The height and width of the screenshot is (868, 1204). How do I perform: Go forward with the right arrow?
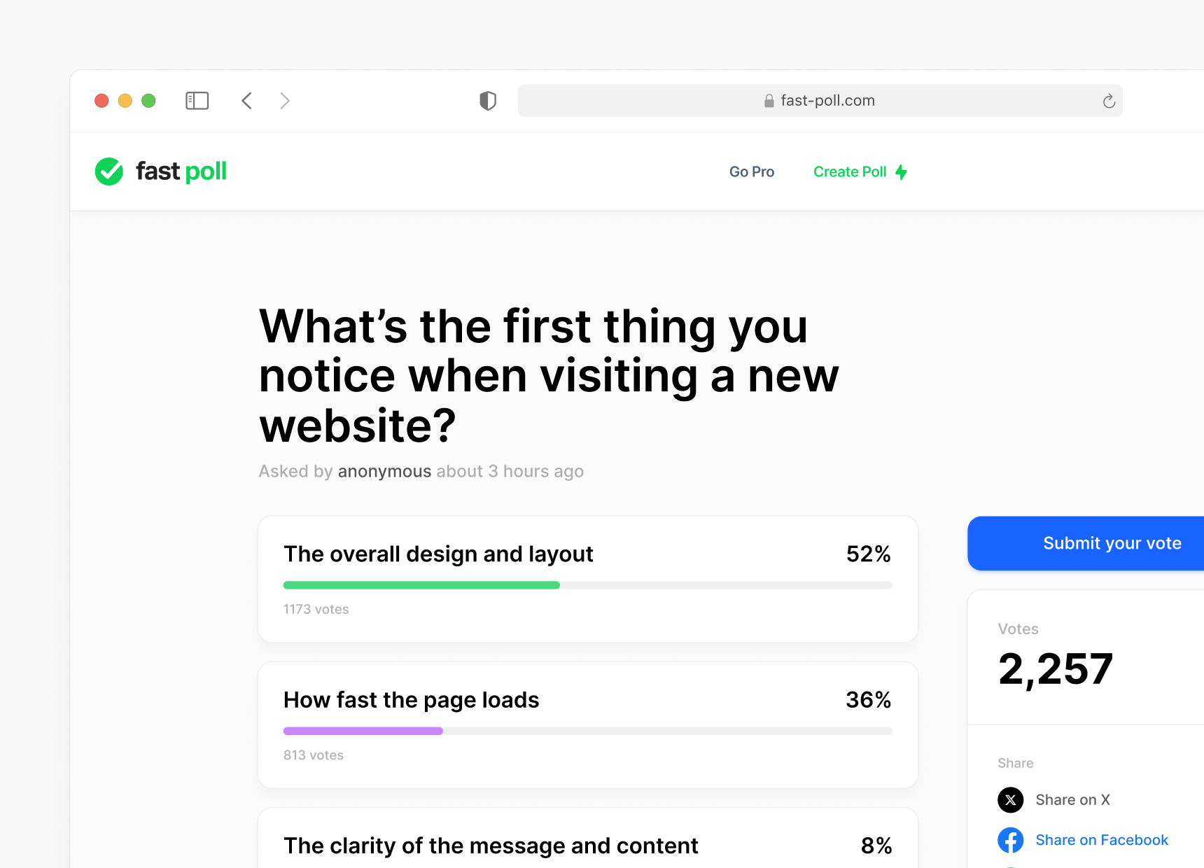tap(284, 101)
